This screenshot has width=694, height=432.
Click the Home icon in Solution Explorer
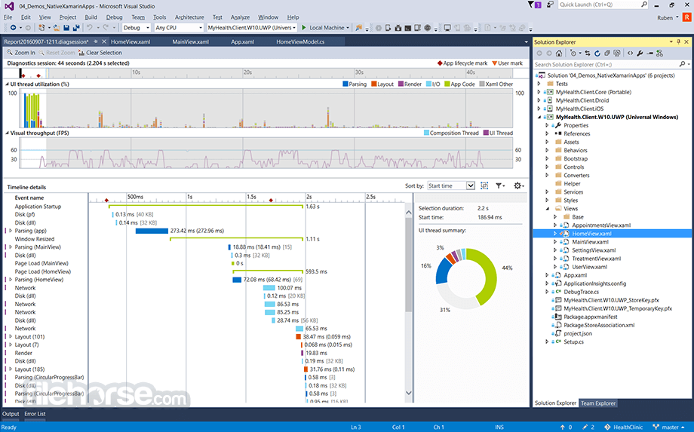(x=559, y=53)
